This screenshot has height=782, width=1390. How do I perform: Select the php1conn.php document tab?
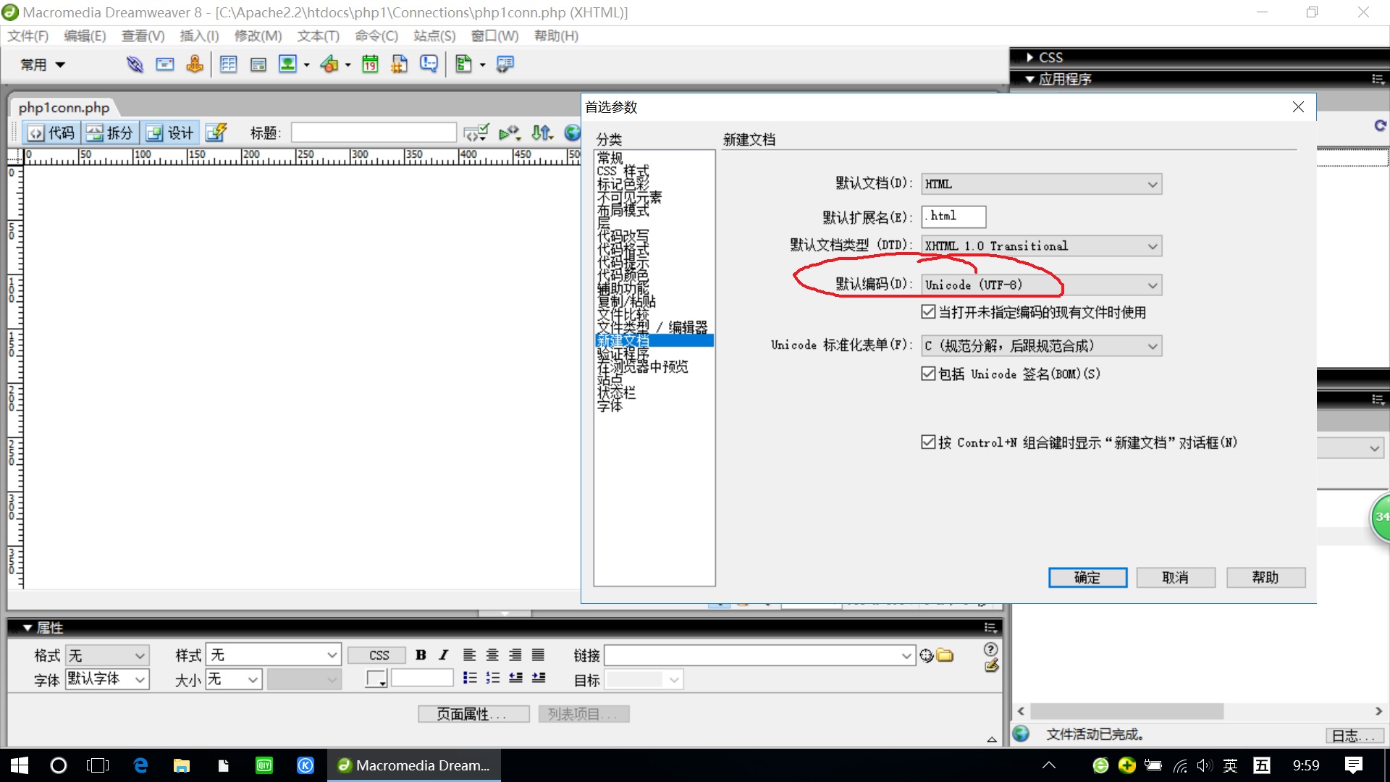pyautogui.click(x=64, y=107)
